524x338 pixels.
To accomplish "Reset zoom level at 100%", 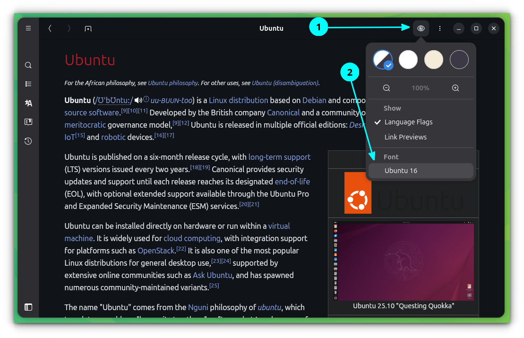I will (421, 88).
